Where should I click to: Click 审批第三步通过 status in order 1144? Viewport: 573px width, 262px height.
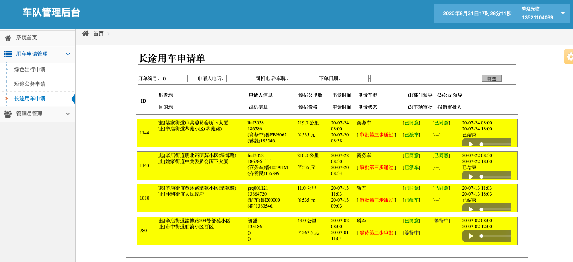[376, 135]
